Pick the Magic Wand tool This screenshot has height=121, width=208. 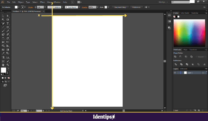(x=3, y=20)
